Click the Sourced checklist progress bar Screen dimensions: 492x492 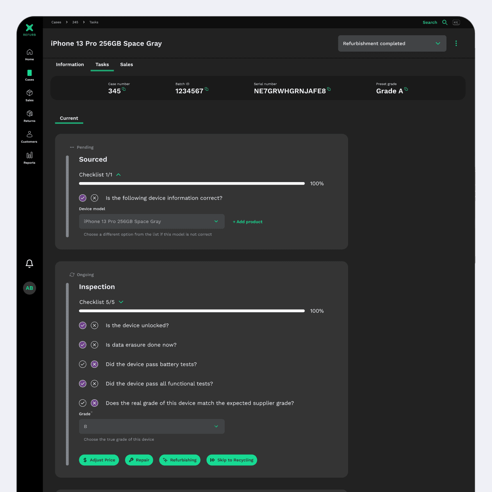192,184
